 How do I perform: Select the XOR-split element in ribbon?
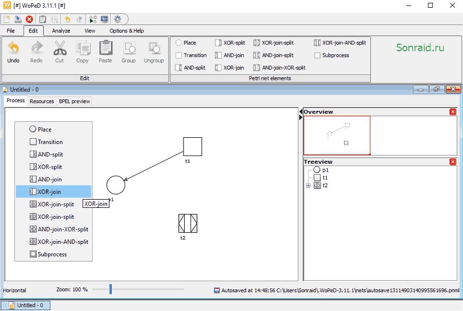pos(230,43)
